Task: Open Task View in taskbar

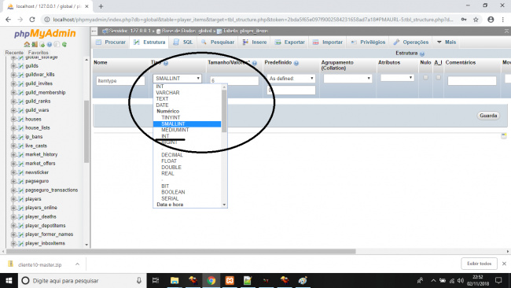Action: [156, 280]
